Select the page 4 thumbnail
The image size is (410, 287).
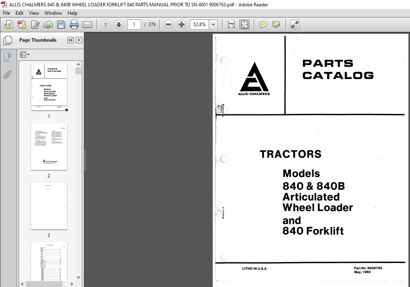tap(49, 261)
